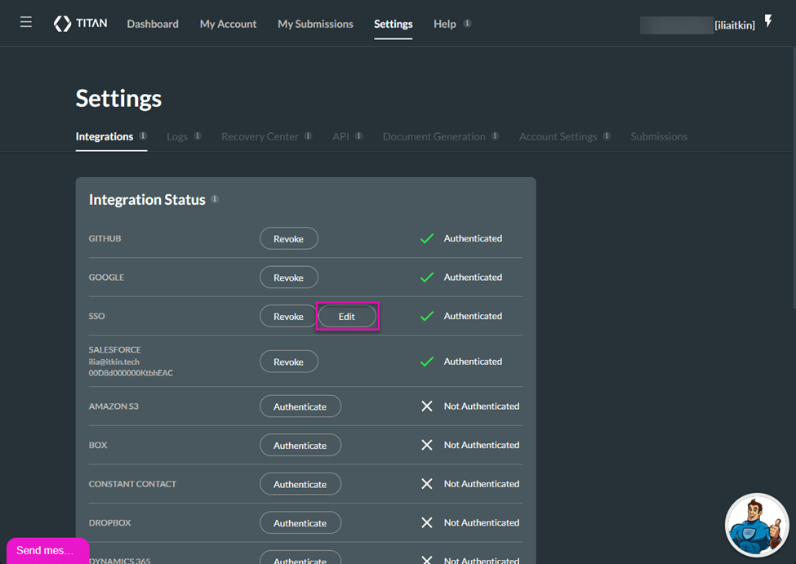Click the X status icon for Constant Contact

tap(427, 484)
